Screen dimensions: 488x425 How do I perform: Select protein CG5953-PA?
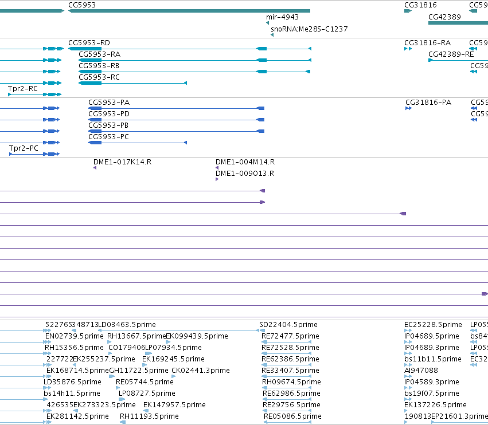coord(177,108)
